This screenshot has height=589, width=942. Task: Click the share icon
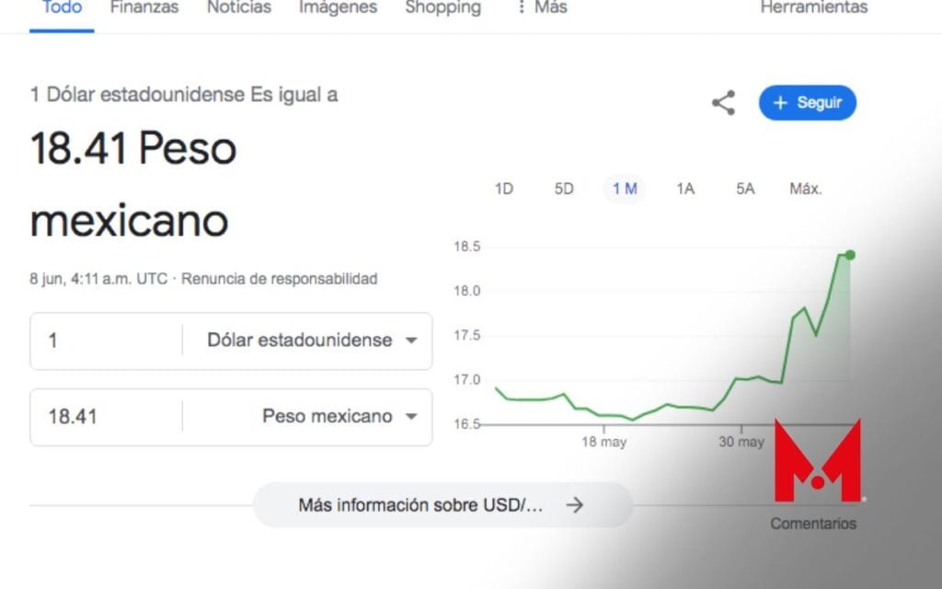pos(723,103)
